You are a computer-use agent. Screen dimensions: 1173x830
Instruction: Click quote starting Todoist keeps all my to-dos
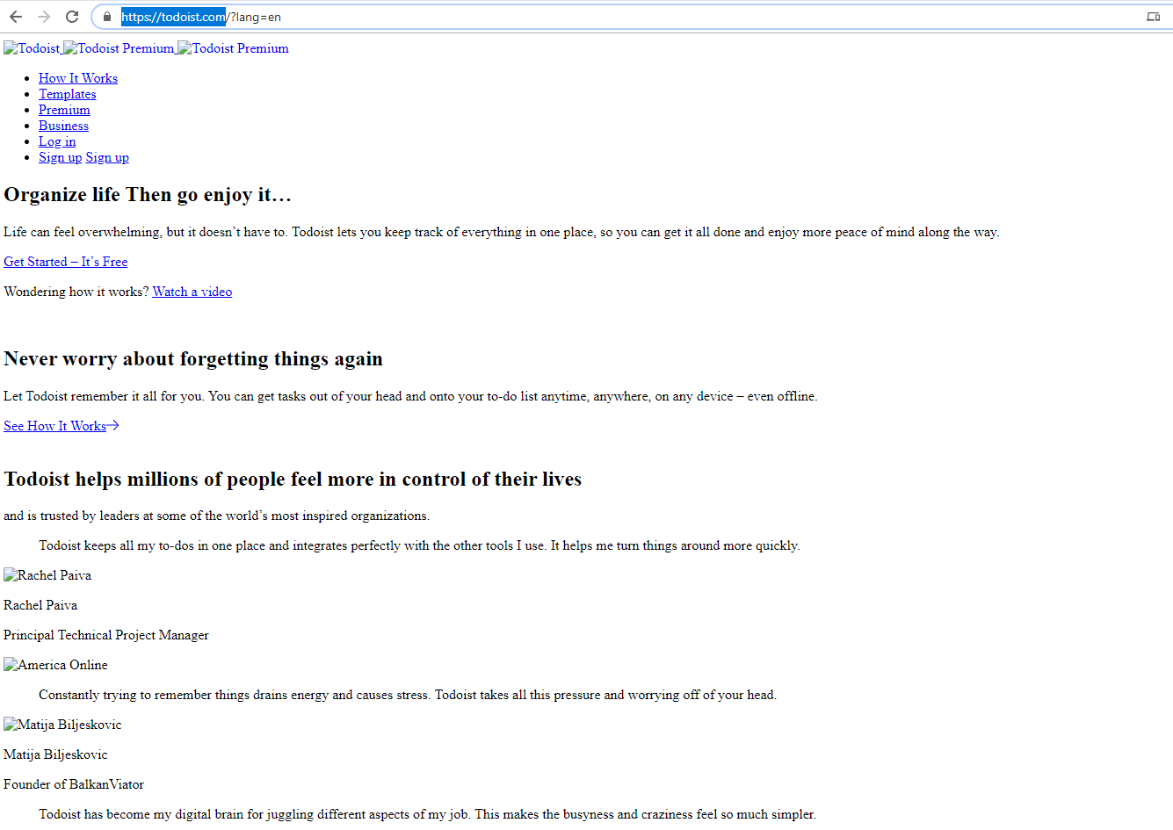pyautogui.click(x=419, y=545)
